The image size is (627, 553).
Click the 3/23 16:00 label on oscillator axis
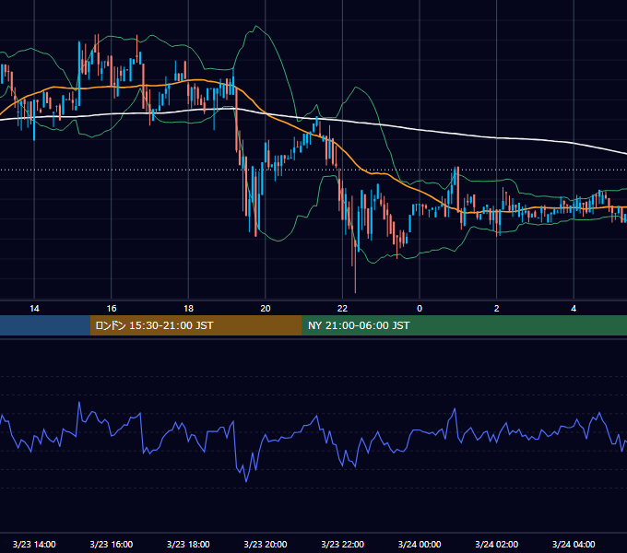point(112,544)
